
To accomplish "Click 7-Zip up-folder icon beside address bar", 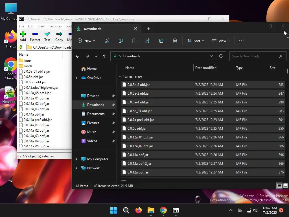I will (x=21, y=47).
